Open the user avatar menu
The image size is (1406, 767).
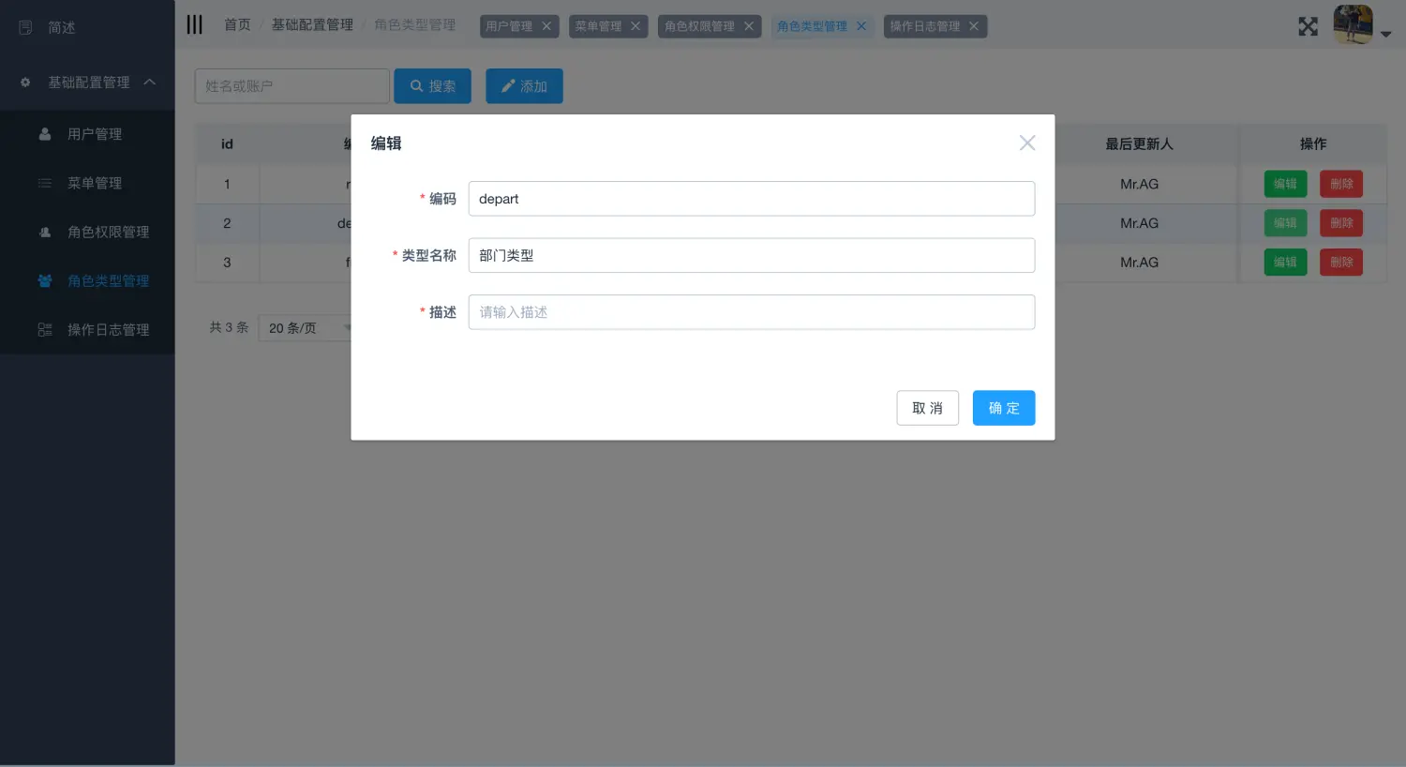click(x=1353, y=25)
